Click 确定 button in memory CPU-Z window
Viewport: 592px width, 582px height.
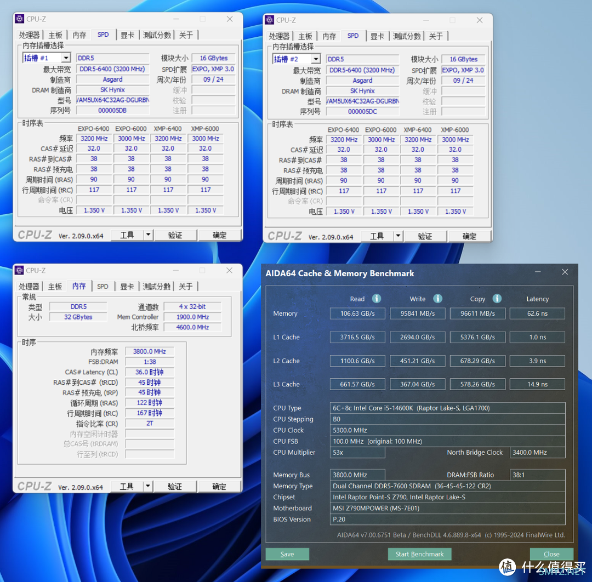[219, 486]
